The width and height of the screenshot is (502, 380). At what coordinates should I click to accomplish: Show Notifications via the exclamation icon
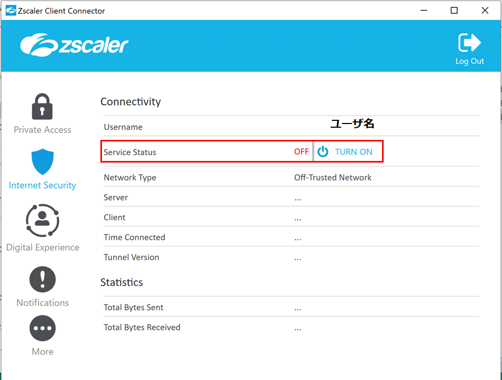click(x=42, y=279)
